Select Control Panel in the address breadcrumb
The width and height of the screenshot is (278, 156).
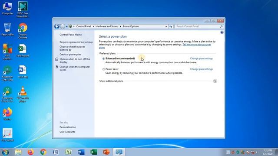(x=83, y=26)
